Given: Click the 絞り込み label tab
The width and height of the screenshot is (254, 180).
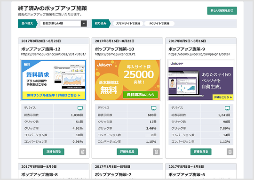Looking at the screenshot, I should pos(101,24).
